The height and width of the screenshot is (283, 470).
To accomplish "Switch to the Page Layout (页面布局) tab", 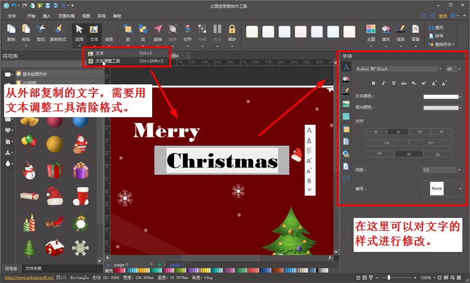I will pyautogui.click(x=66, y=16).
